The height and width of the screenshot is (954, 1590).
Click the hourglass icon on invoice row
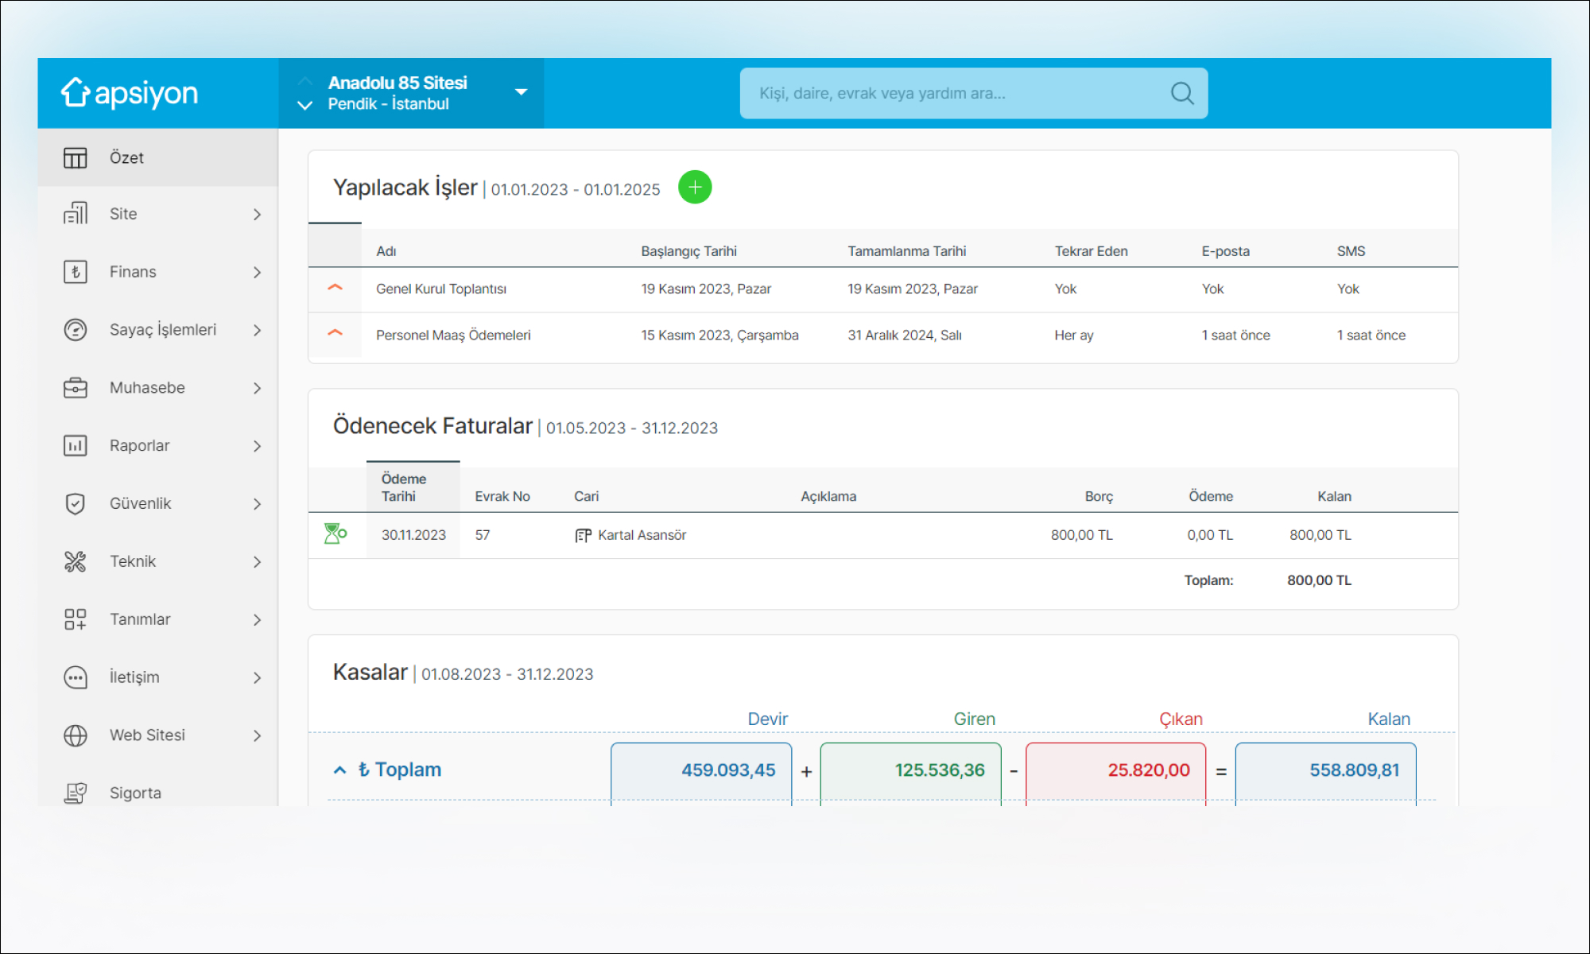[x=335, y=534]
